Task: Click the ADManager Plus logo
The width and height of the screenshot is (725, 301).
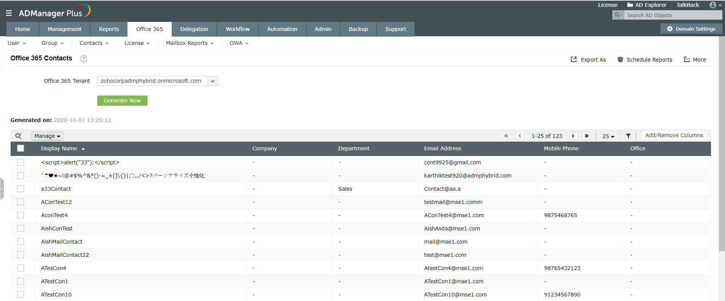Action: point(55,11)
